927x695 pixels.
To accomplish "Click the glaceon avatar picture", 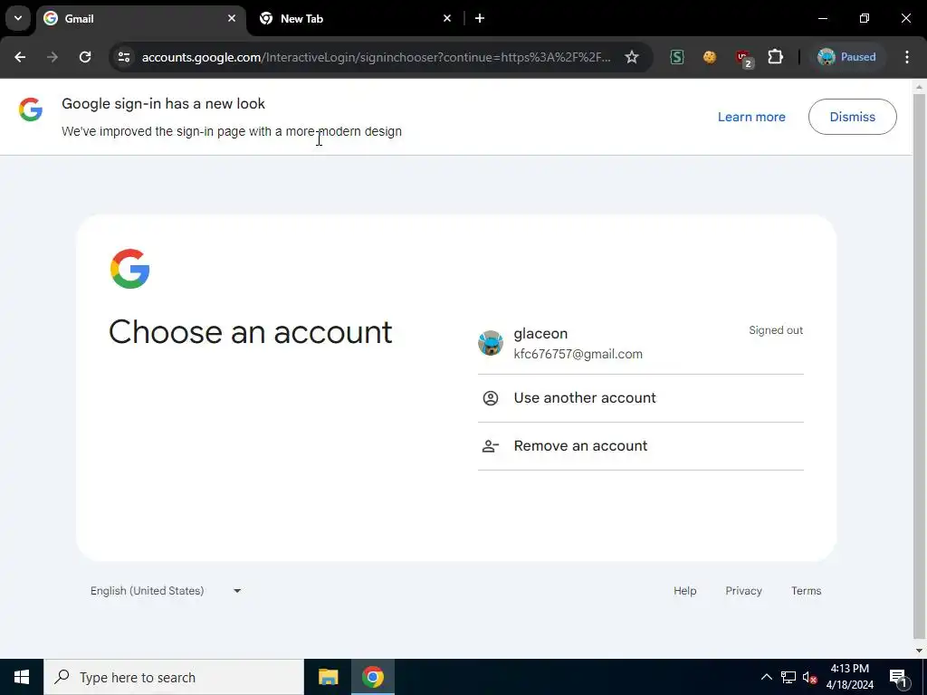I will tap(491, 343).
